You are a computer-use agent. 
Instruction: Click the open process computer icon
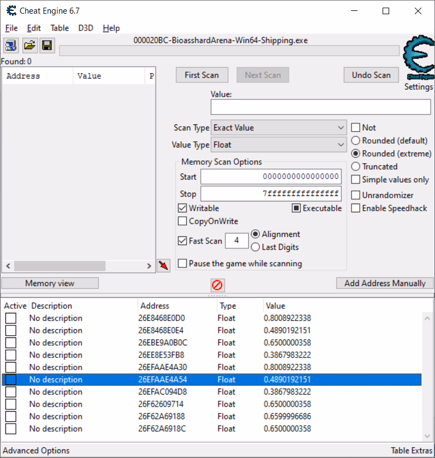coord(11,45)
